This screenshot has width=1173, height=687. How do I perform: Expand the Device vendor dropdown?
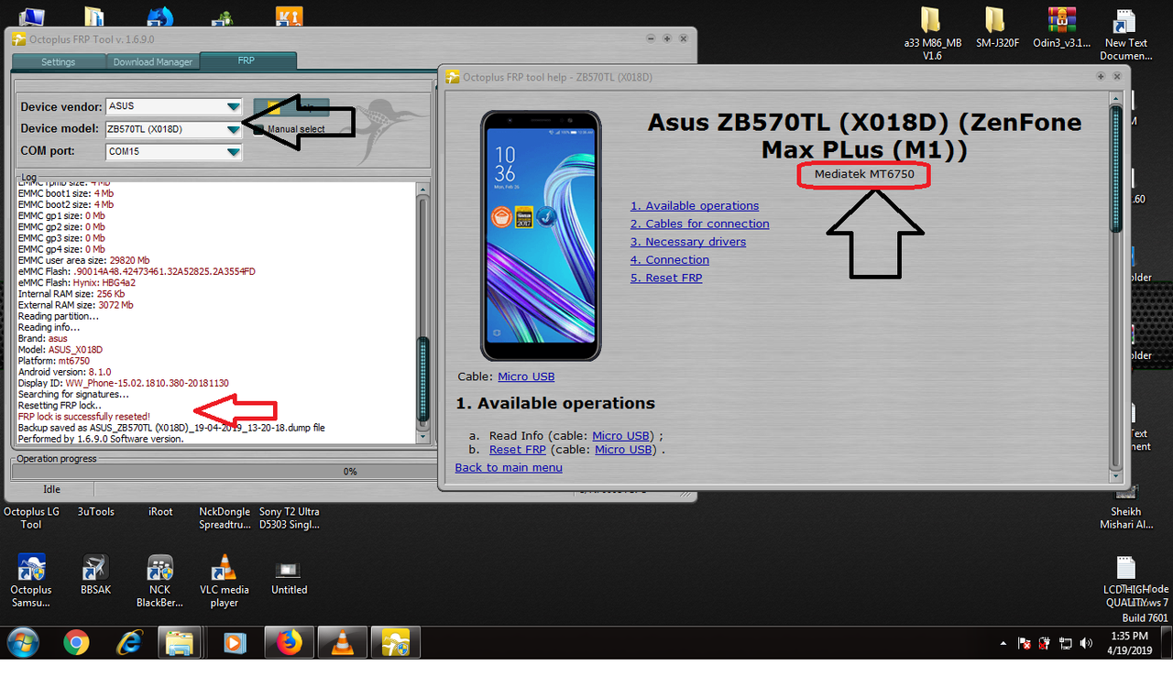pos(234,107)
